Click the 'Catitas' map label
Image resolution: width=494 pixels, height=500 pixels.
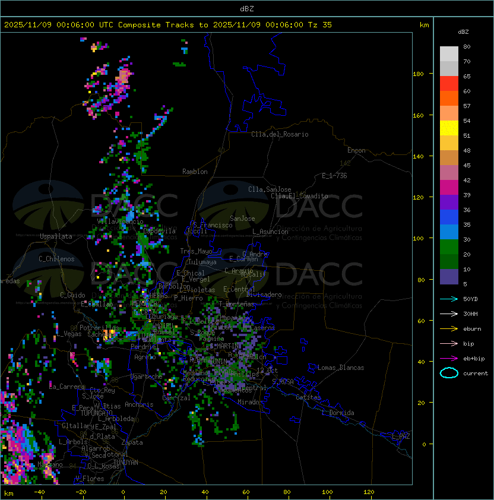click(x=308, y=397)
